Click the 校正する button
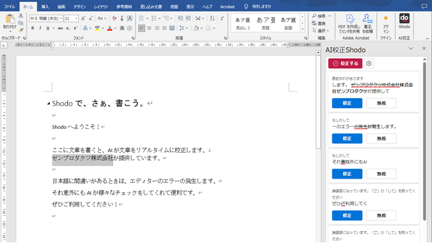The height and width of the screenshot is (243, 432). tap(345, 64)
